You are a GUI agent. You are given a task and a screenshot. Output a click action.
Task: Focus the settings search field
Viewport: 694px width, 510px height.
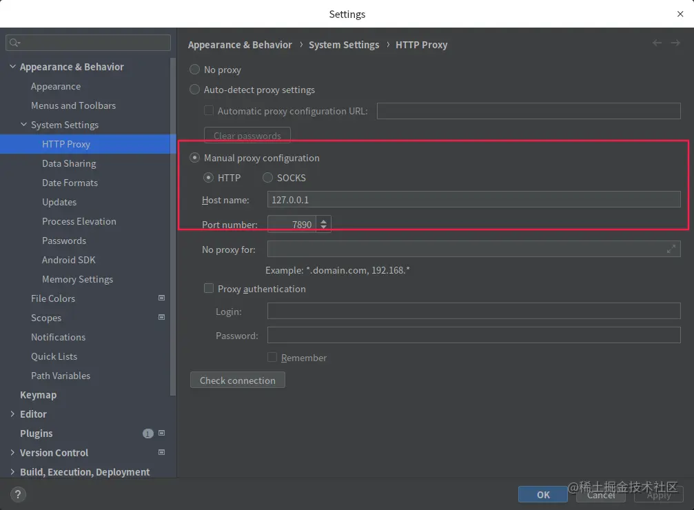(x=88, y=43)
